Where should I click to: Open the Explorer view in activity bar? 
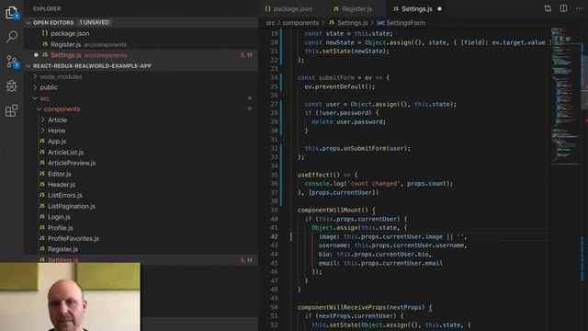click(x=12, y=12)
